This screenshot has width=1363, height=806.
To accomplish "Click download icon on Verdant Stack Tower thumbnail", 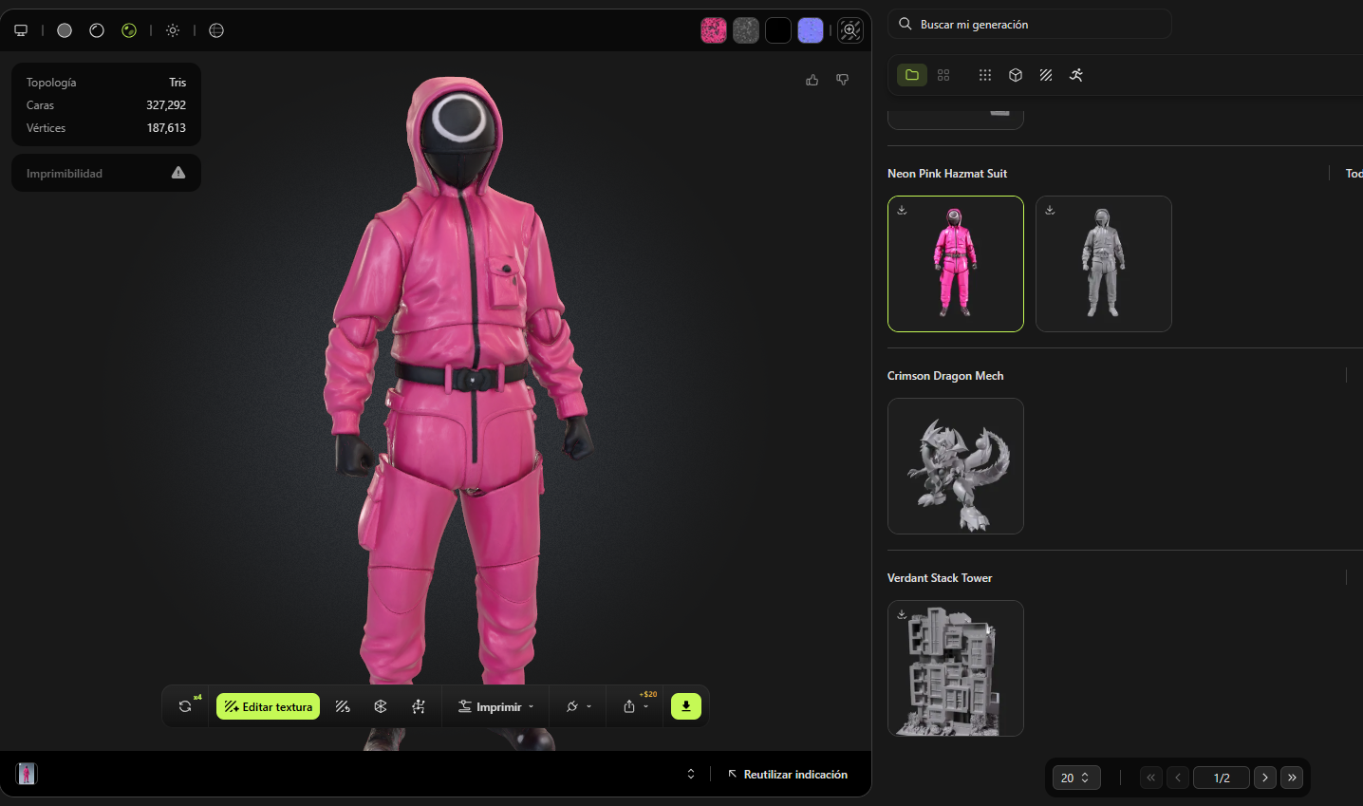I will (902, 614).
